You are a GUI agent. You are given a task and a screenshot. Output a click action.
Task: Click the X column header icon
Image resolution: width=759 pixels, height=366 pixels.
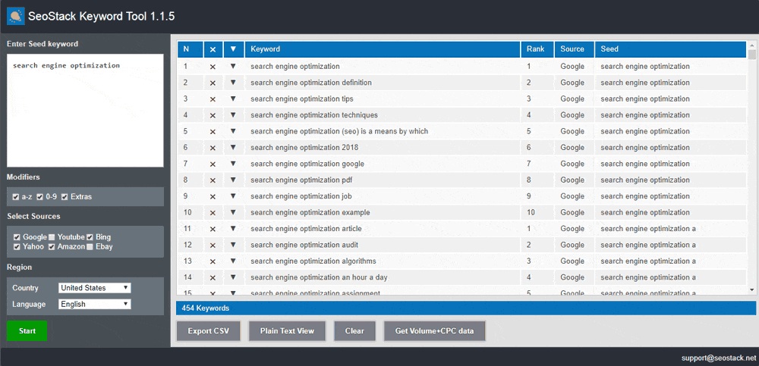coord(213,49)
